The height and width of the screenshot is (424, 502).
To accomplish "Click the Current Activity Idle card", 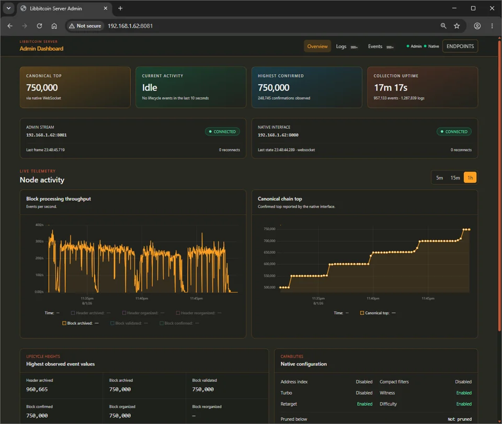I will pos(191,87).
